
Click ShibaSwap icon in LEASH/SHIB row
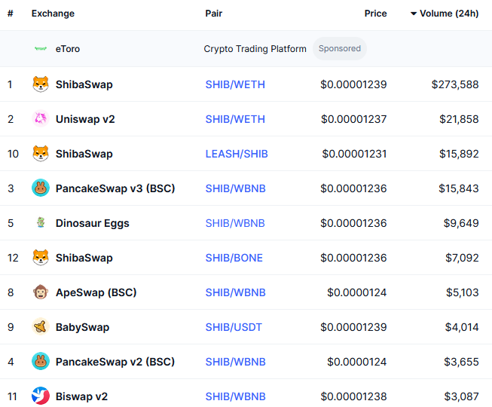[41, 154]
